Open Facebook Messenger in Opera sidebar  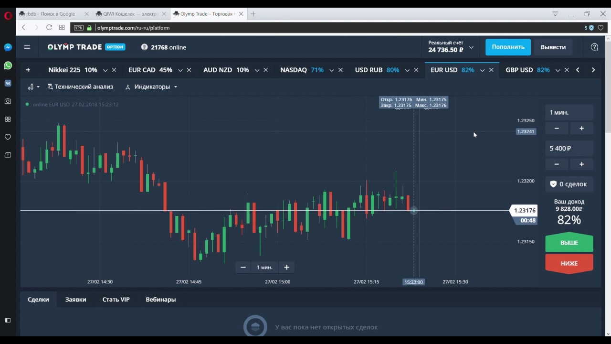[x=8, y=47]
